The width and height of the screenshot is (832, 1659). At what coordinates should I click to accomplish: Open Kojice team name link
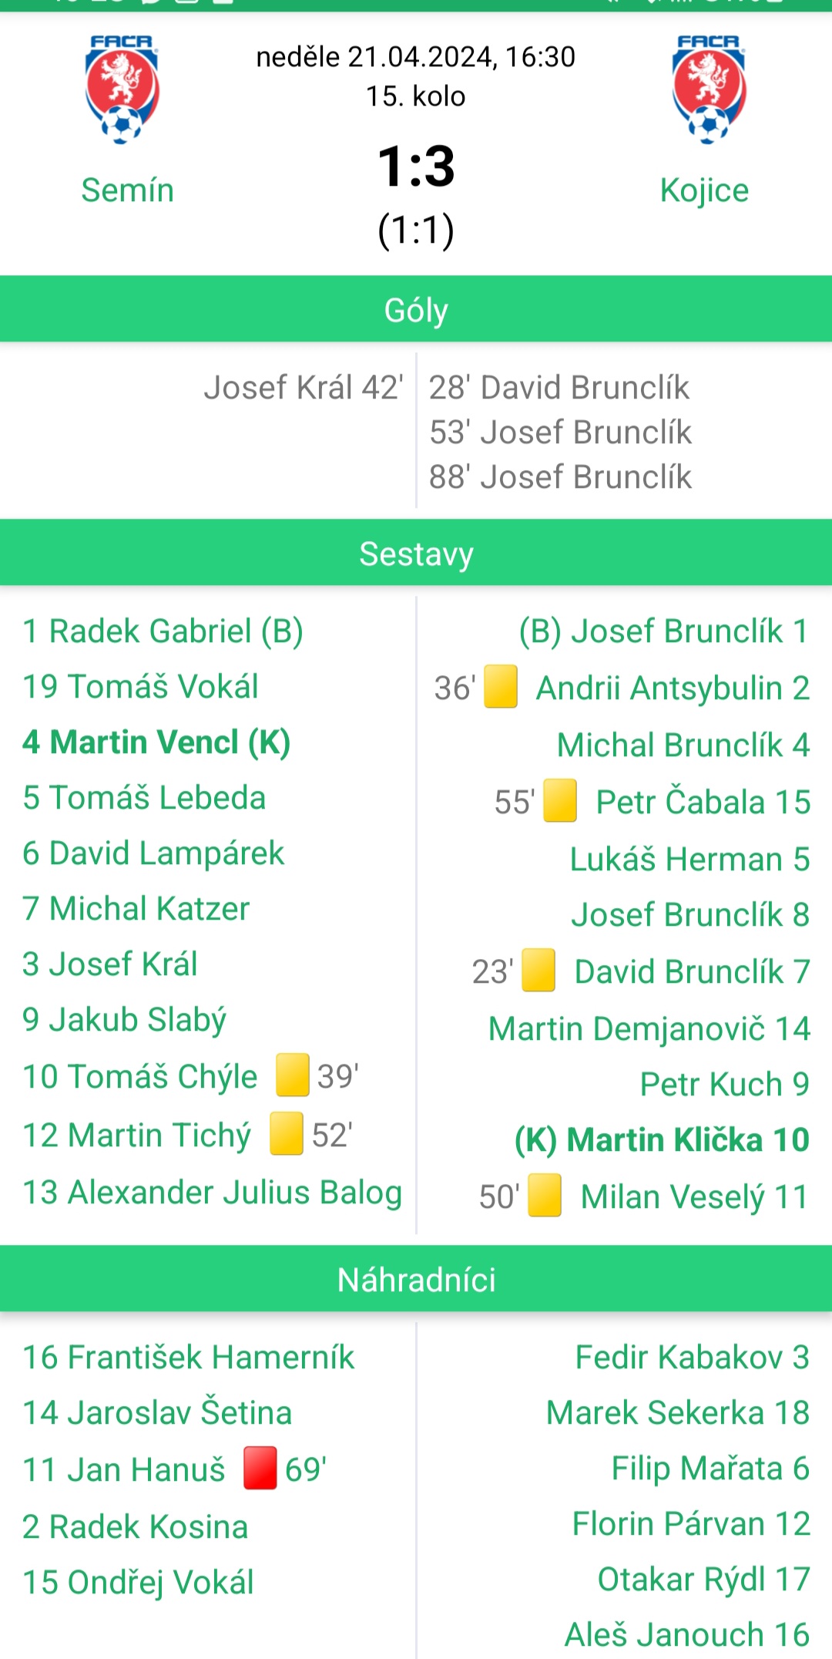(x=705, y=190)
